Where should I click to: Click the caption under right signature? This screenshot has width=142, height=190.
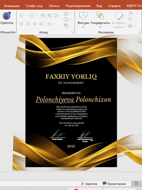point(85,140)
